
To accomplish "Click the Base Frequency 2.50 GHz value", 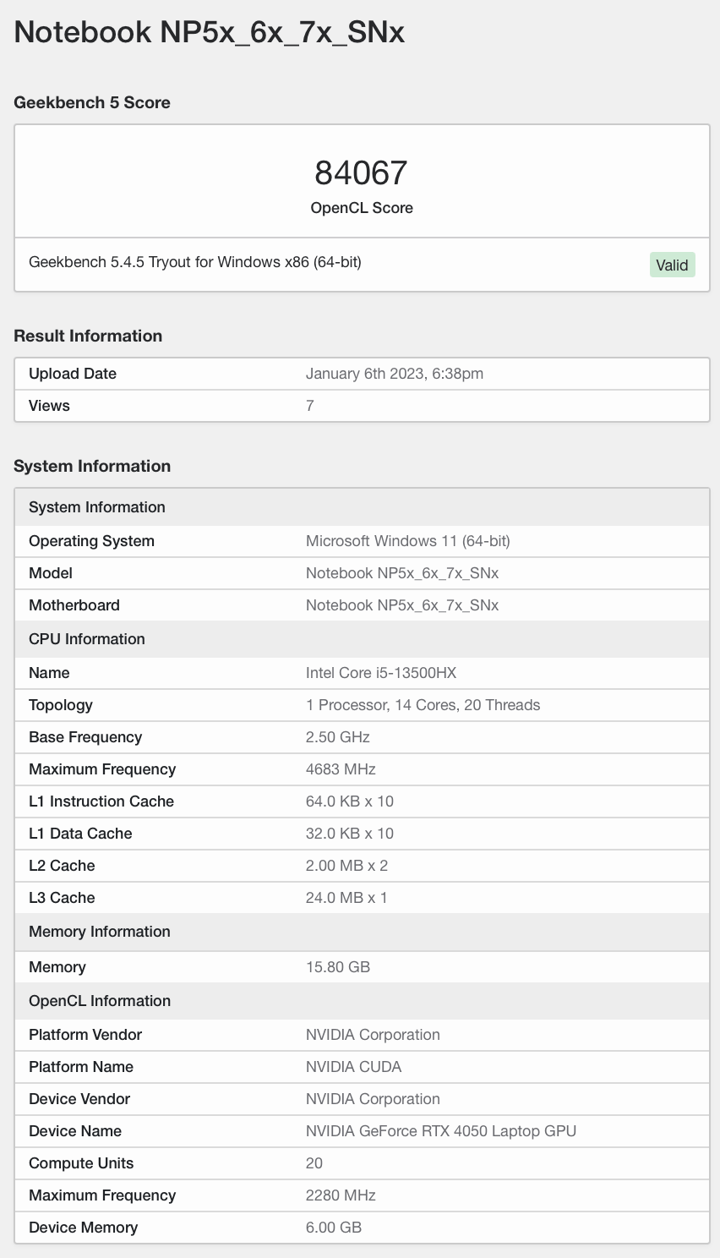I will pyautogui.click(x=338, y=737).
